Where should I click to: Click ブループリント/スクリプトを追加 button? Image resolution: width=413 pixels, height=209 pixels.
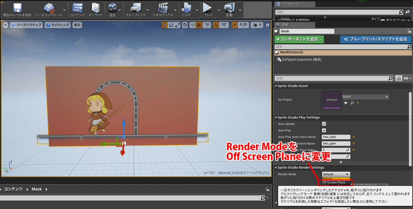coord(376,39)
